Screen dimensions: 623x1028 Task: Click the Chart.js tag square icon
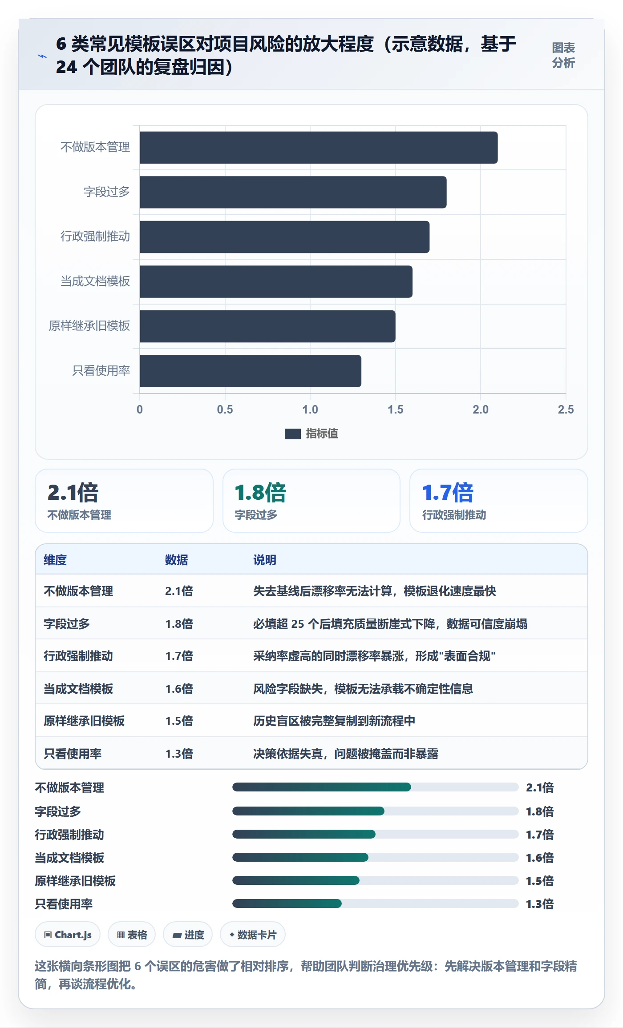pyautogui.click(x=48, y=935)
